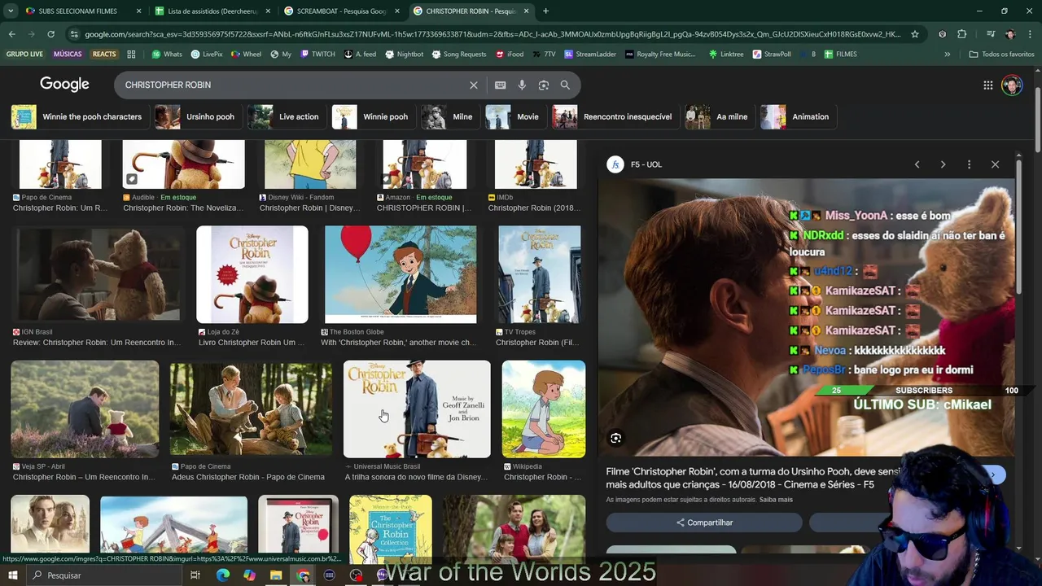1042x586 pixels.
Task: Switch to Lista de assistidos tab
Action: pos(213,11)
